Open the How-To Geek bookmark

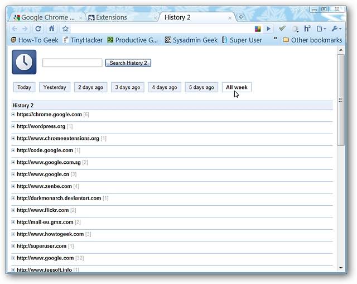tap(35, 40)
